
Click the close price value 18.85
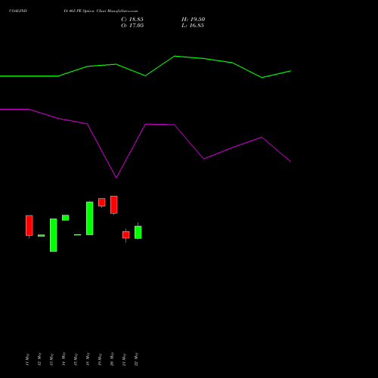(x=136, y=20)
